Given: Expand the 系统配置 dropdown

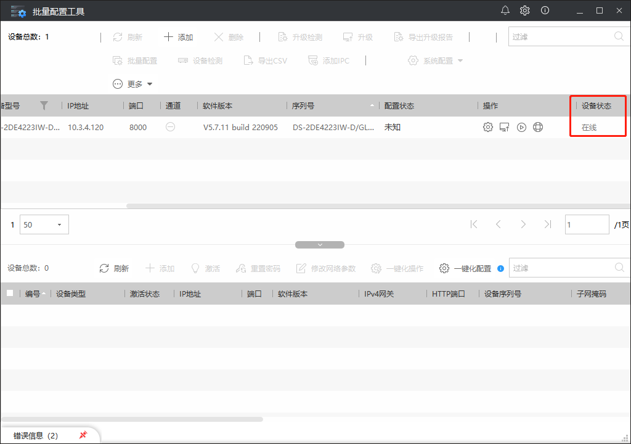Looking at the screenshot, I should coord(436,61).
